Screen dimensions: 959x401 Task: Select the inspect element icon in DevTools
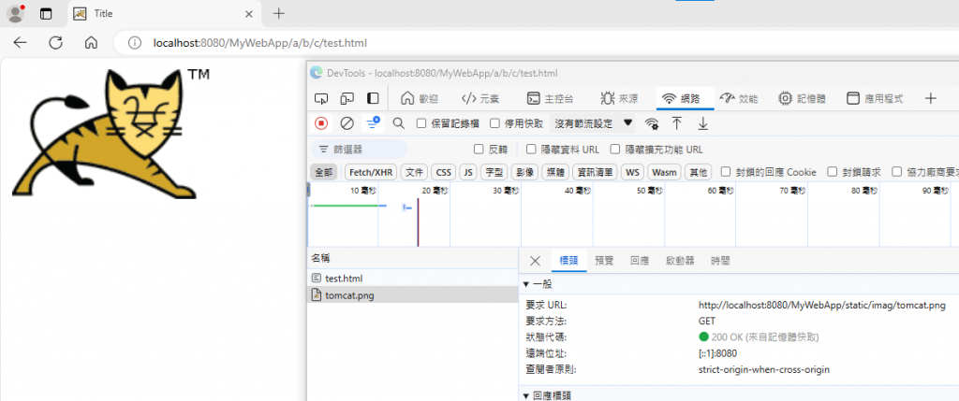coord(321,98)
